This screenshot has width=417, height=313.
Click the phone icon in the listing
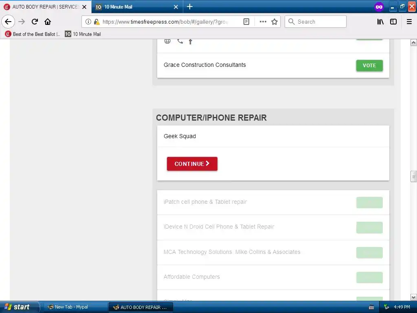pos(180,41)
